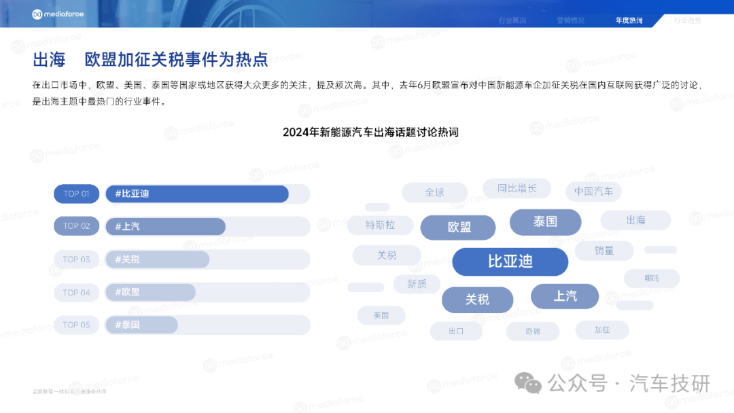Select the TOP 02 rank pill
Image resolution: width=734 pixels, height=413 pixels.
(76, 226)
